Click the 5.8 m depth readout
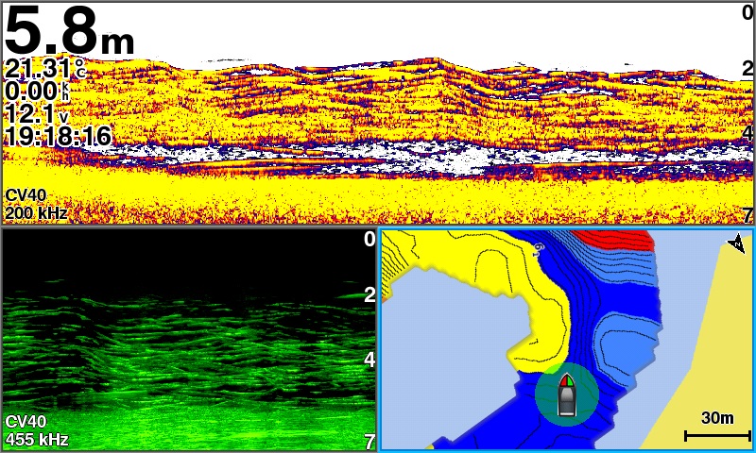 (x=68, y=32)
